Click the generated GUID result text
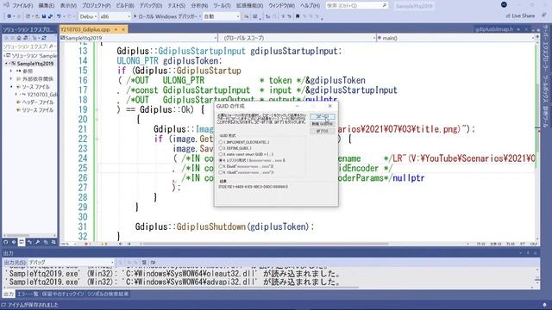This screenshot has width=552, height=310. [x=253, y=187]
